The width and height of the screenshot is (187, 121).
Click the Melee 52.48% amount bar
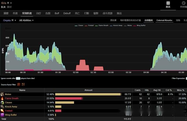pos(88,94)
